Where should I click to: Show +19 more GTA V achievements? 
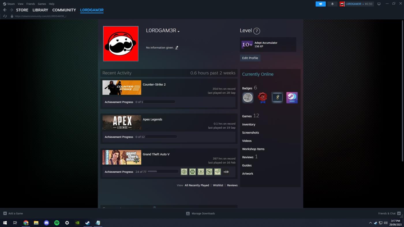click(x=226, y=172)
